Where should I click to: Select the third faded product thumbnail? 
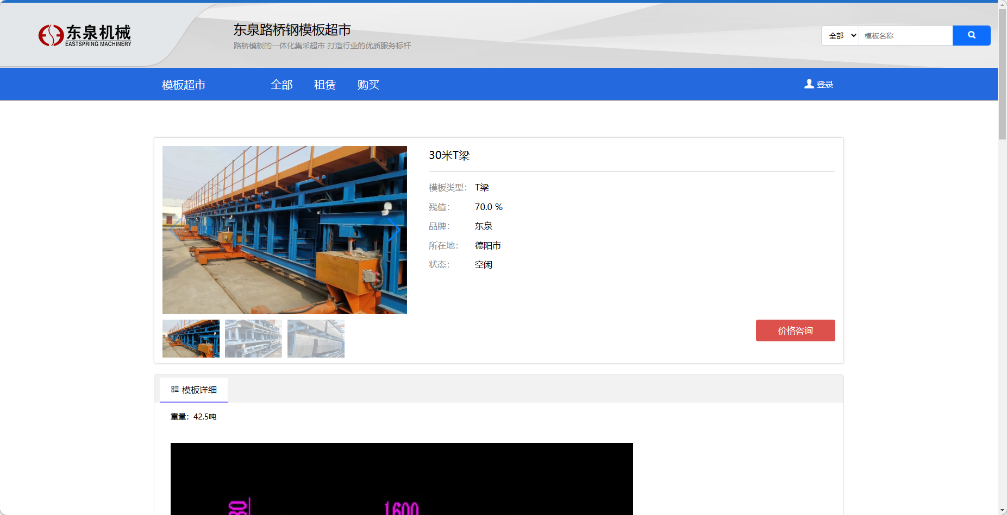pyautogui.click(x=316, y=339)
